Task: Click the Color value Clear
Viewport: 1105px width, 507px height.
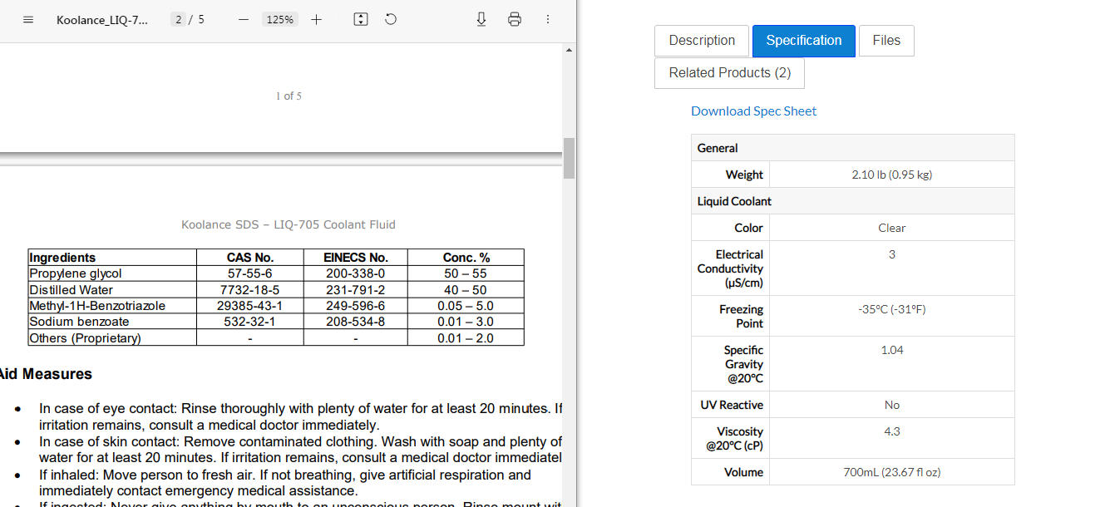Action: [891, 228]
